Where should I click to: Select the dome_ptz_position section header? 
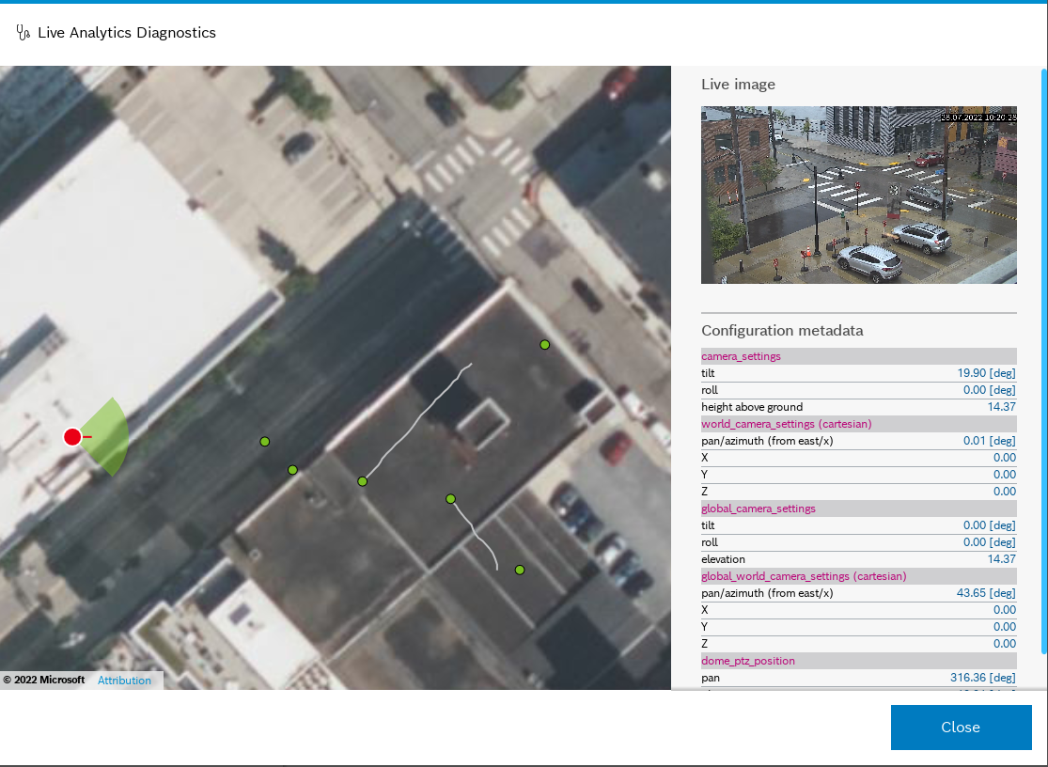[858, 661]
